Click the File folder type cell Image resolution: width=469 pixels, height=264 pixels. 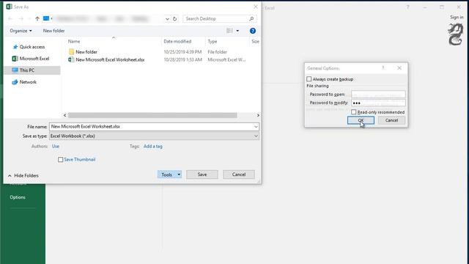coord(217,52)
